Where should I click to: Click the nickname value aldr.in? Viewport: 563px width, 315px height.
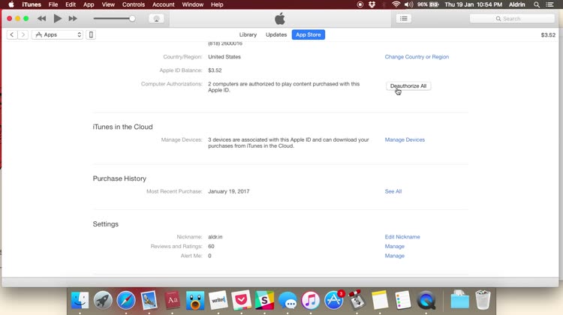pyautogui.click(x=215, y=237)
